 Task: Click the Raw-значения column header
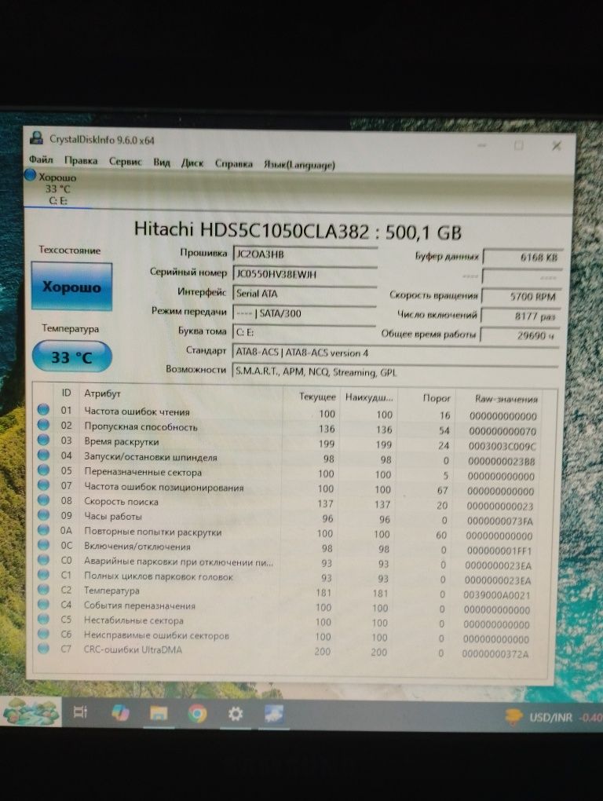506,399
